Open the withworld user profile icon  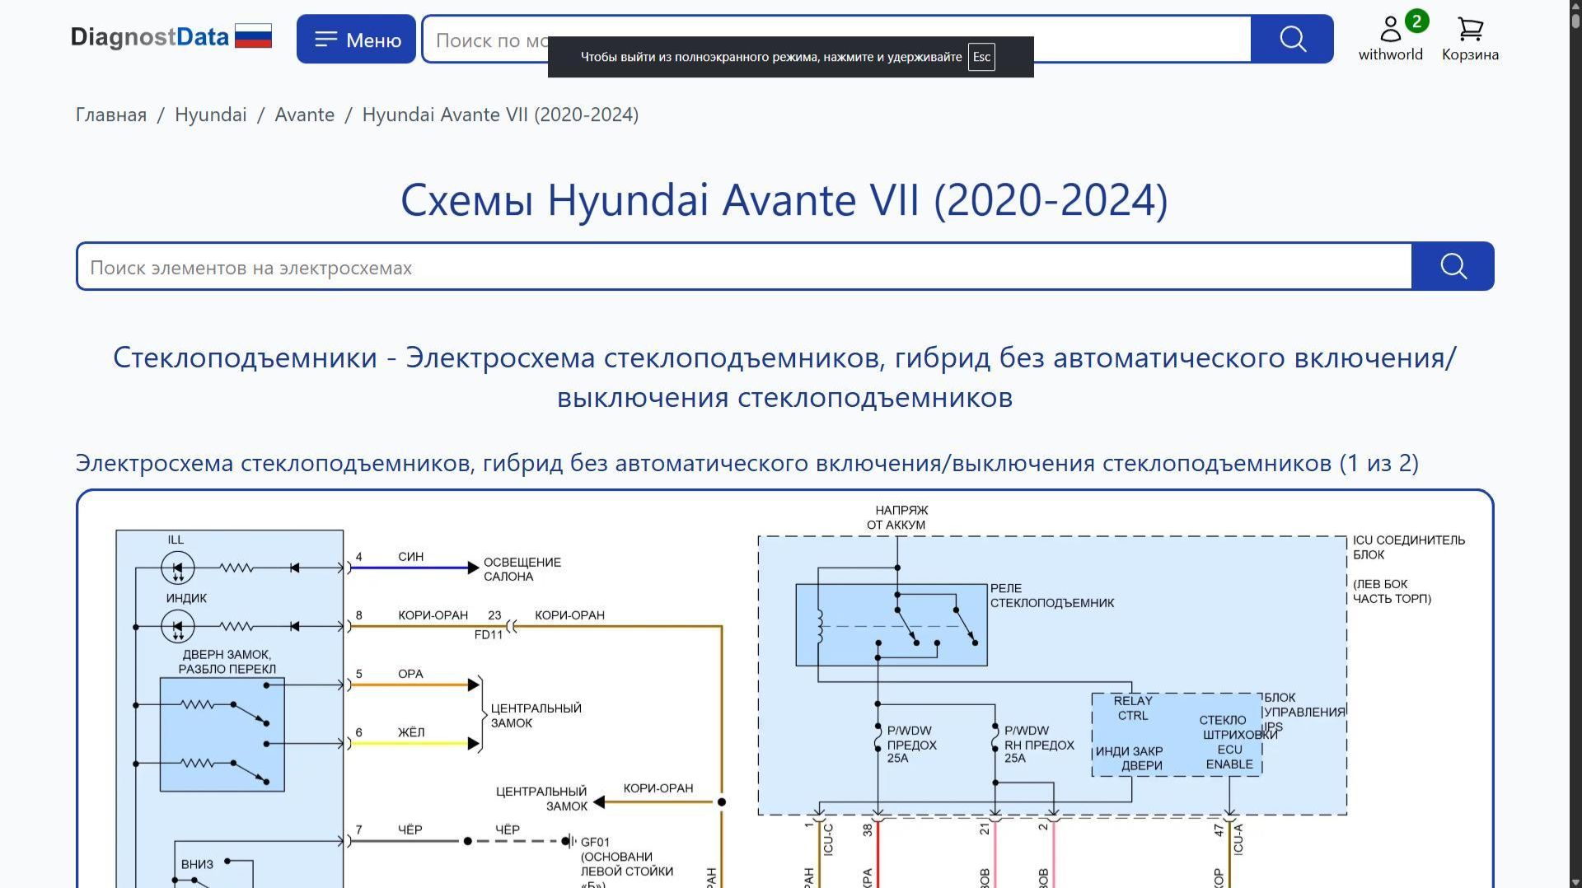(x=1390, y=30)
